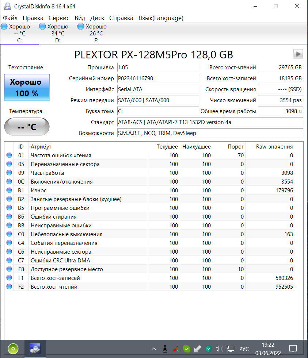Open the Язык(Language) menu

(161, 18)
